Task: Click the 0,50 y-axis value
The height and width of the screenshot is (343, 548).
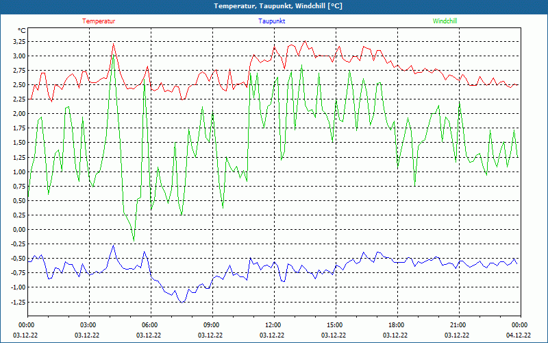Action: 20,200
